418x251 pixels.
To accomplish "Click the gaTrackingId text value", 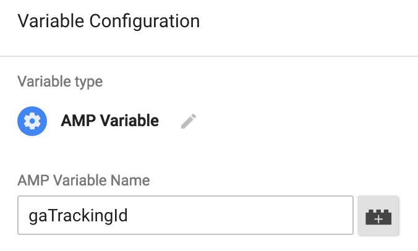I will pyautogui.click(x=78, y=216).
